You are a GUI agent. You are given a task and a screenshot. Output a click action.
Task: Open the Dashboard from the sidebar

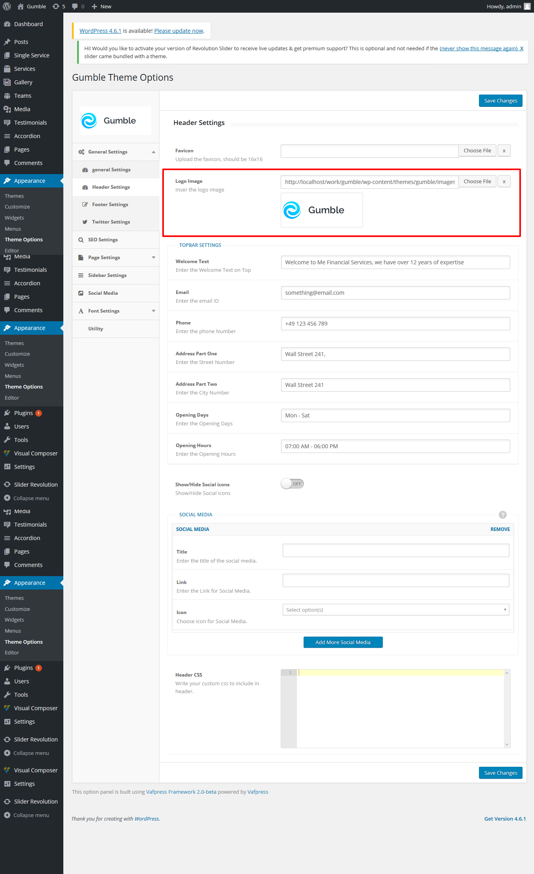(29, 24)
